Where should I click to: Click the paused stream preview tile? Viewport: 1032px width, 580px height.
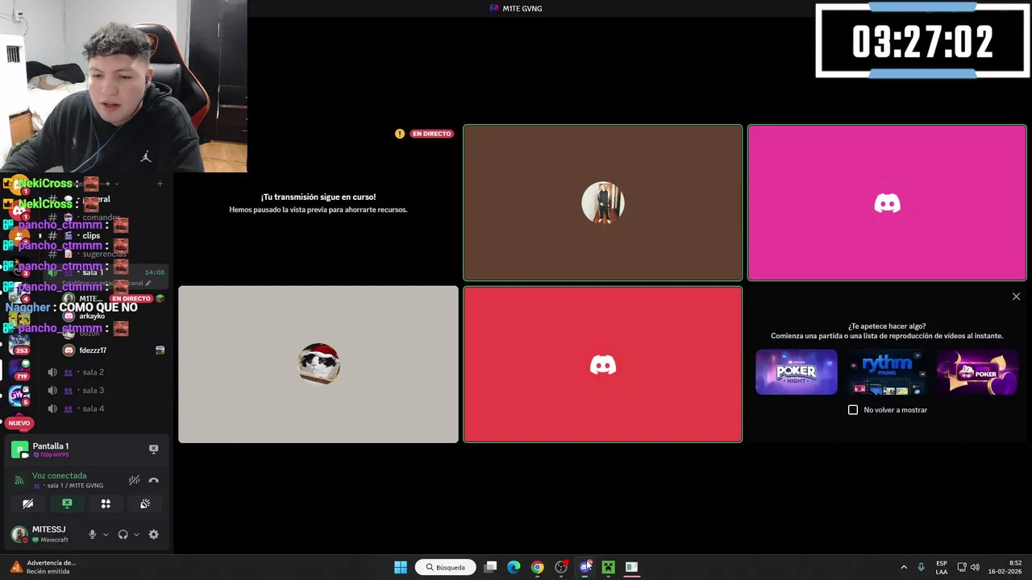tap(318, 202)
